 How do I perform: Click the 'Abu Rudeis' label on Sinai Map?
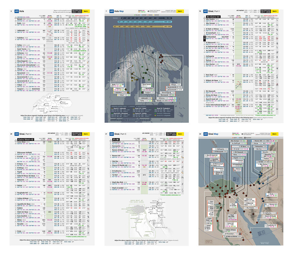(251, 208)
